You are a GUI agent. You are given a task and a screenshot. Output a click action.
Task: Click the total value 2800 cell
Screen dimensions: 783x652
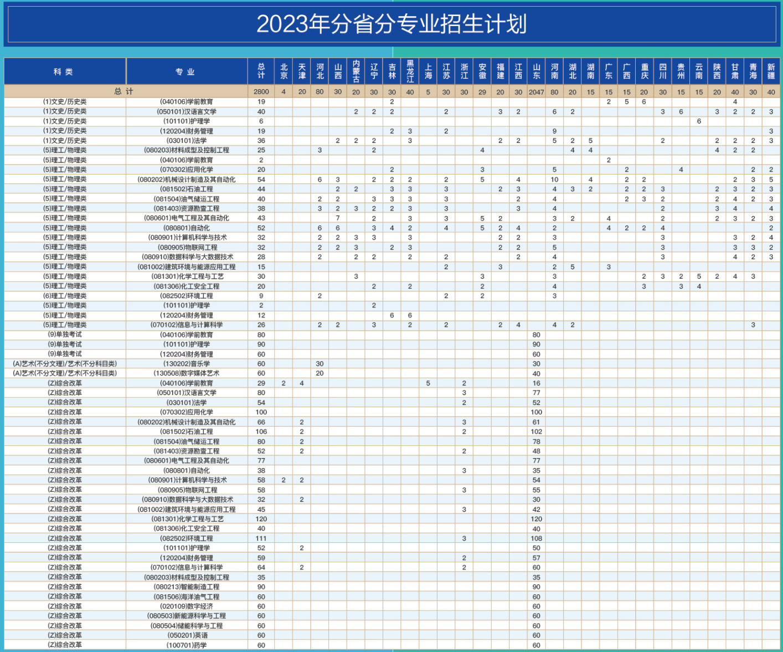[262, 91]
